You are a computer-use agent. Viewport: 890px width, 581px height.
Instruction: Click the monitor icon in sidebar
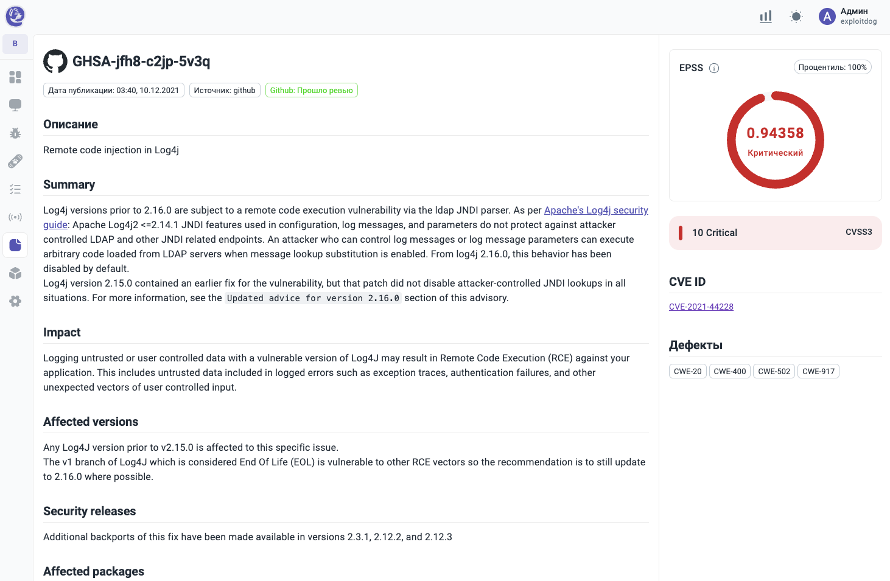pyautogui.click(x=15, y=105)
